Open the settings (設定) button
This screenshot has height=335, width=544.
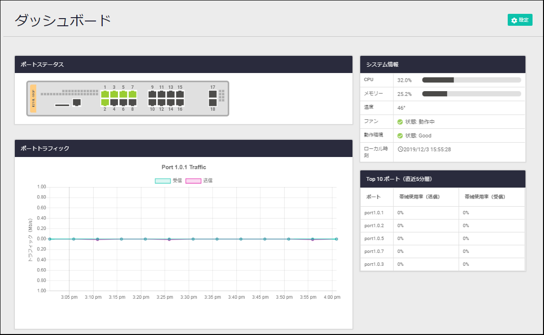(520, 20)
